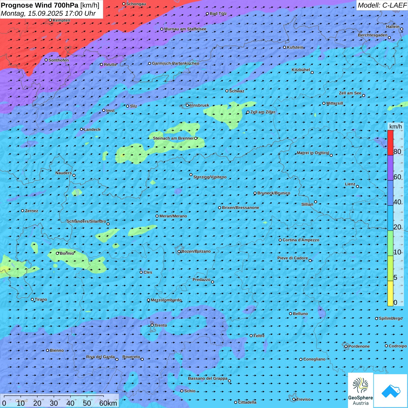The width and height of the screenshot is (408, 408).
Task: Click the 'Bassano del Grappa' label
Action: [x=208, y=378]
